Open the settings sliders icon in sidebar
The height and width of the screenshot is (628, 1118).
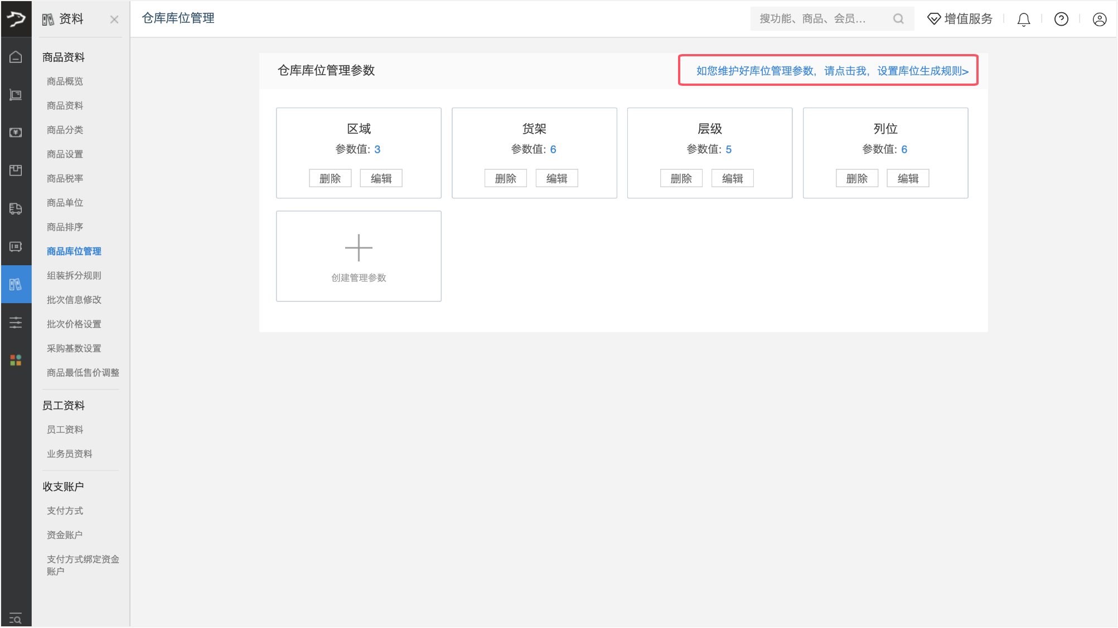[x=16, y=322]
